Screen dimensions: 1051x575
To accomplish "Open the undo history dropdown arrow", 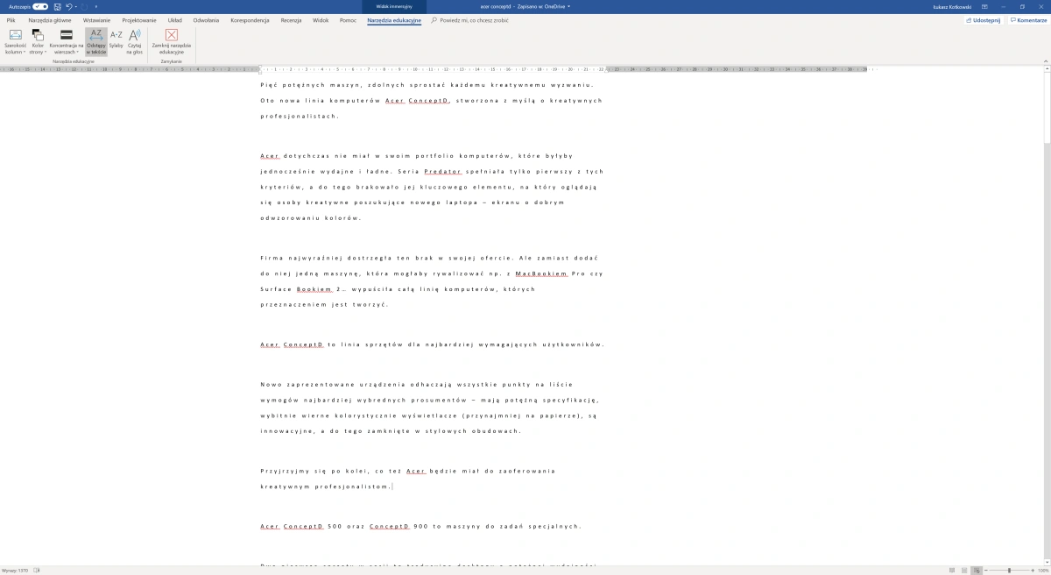I will tap(75, 6).
